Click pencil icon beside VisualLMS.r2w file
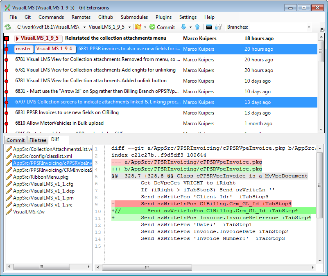The height and width of the screenshot is (276, 328). coord(9,211)
